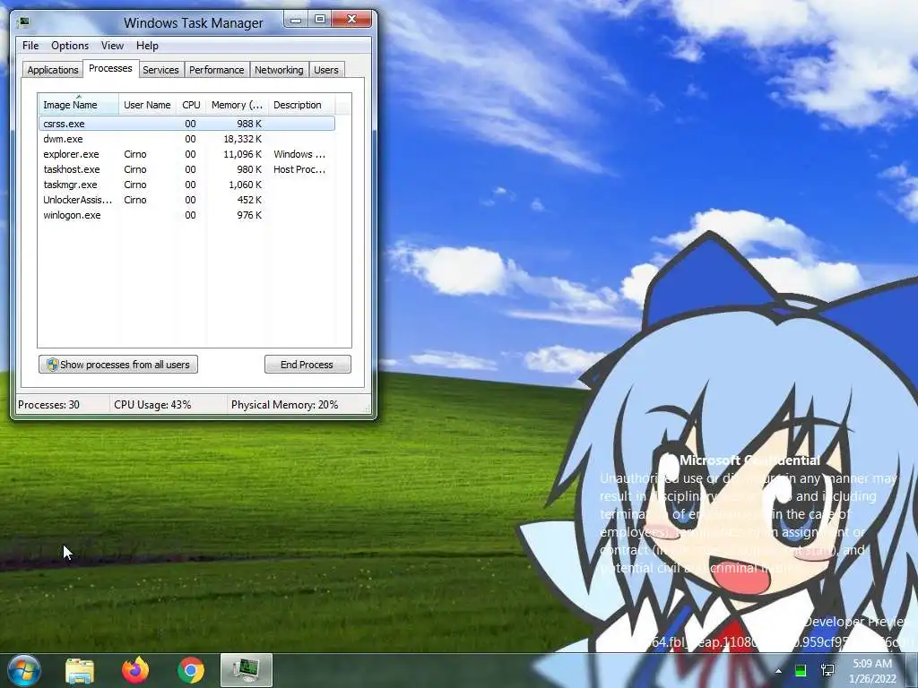918x688 pixels.
Task: Open the network tray icon
Action: (827, 670)
